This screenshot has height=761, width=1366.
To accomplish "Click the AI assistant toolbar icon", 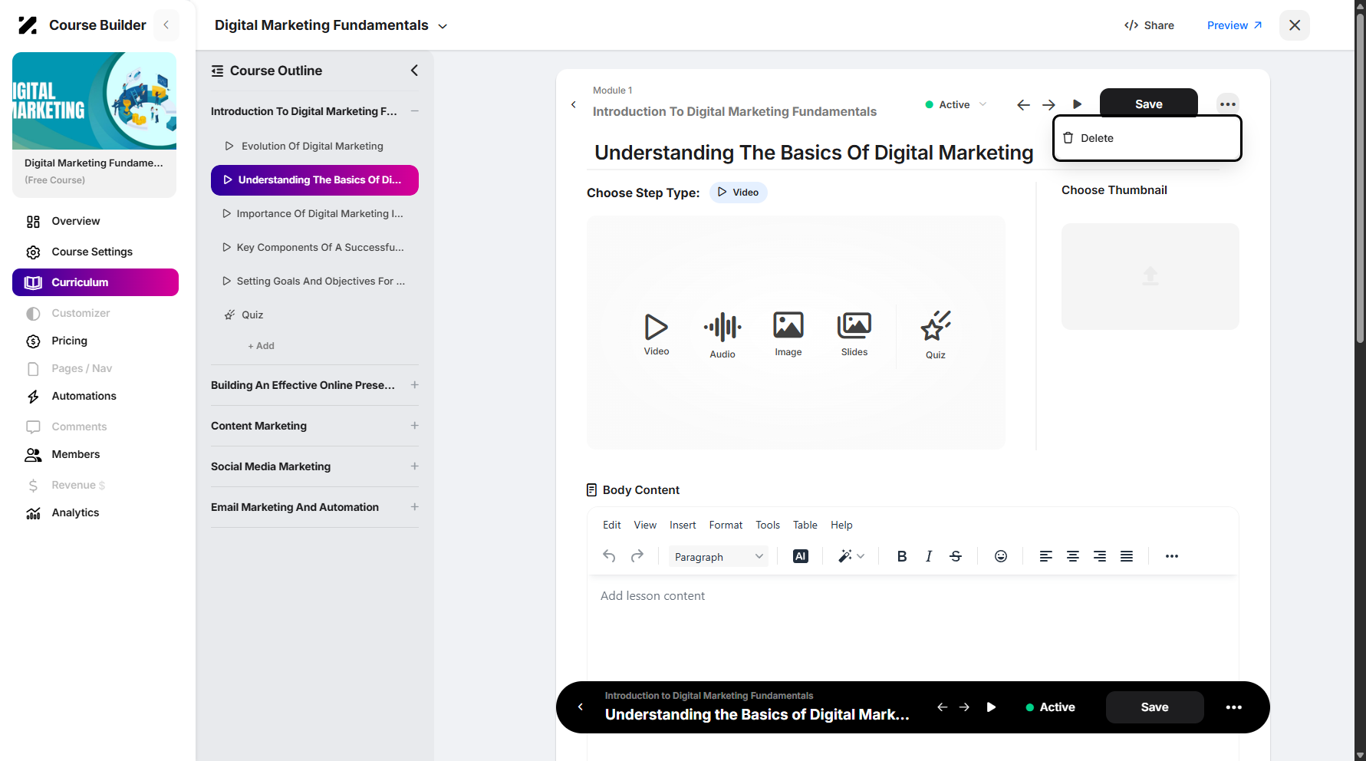I will tap(801, 556).
